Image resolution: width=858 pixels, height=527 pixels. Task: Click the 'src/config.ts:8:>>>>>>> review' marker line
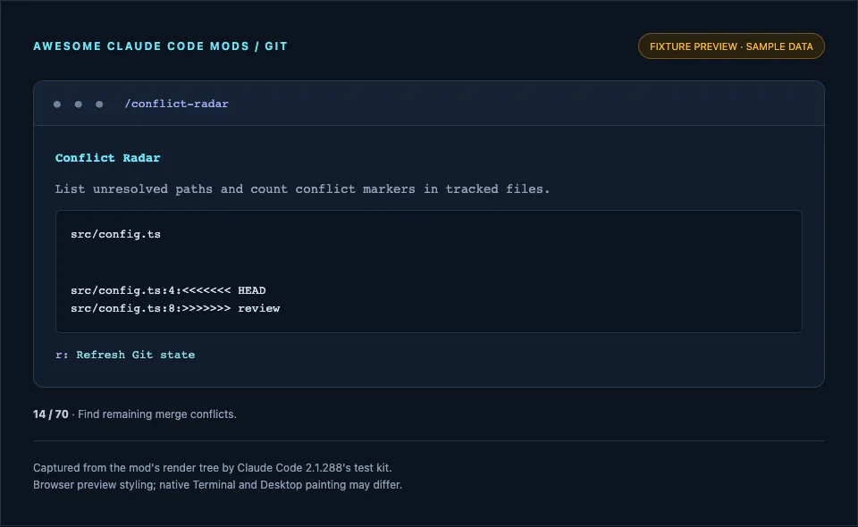point(175,308)
